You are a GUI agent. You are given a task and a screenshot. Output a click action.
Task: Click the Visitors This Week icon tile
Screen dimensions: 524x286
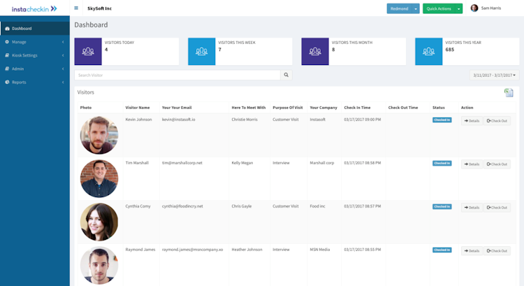202,51
